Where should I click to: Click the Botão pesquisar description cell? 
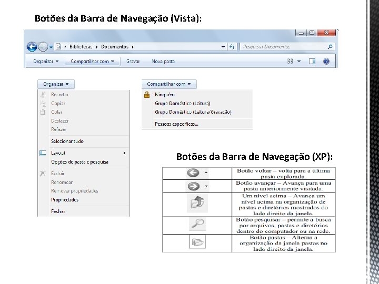pos(283,226)
